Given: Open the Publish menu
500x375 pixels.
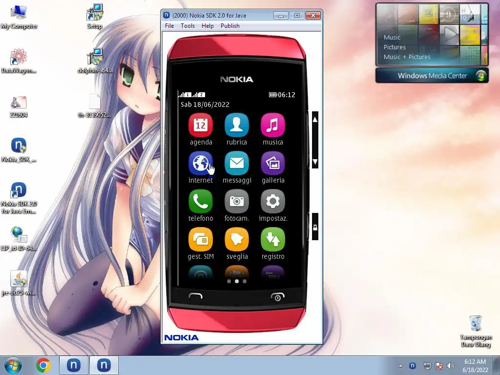Looking at the screenshot, I should pos(230,26).
